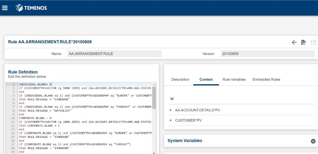Click the save disk icon
The height and width of the screenshot is (154, 318).
(x=313, y=42)
